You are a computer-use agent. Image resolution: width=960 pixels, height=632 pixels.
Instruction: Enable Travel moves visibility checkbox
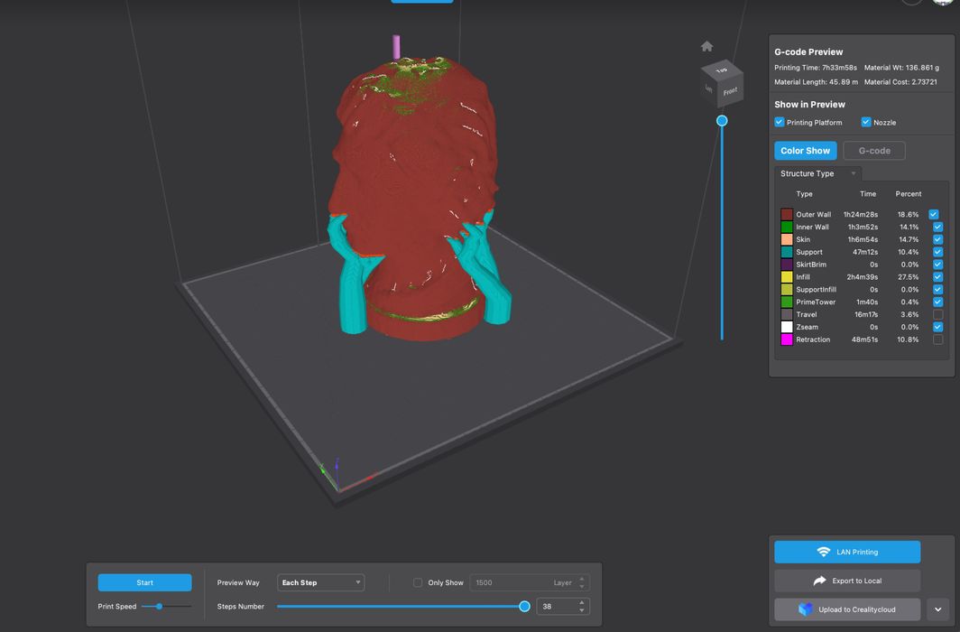pos(937,314)
